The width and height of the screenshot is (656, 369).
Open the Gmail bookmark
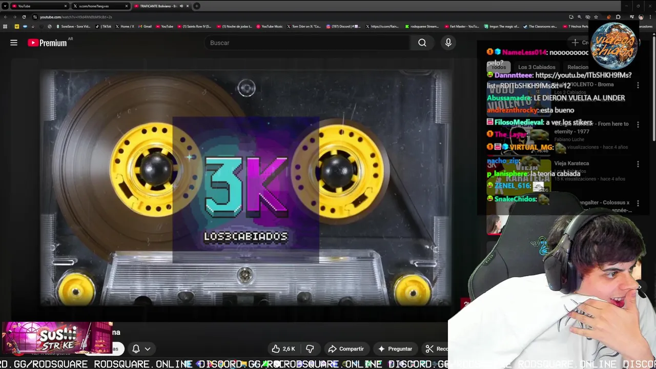pos(145,26)
